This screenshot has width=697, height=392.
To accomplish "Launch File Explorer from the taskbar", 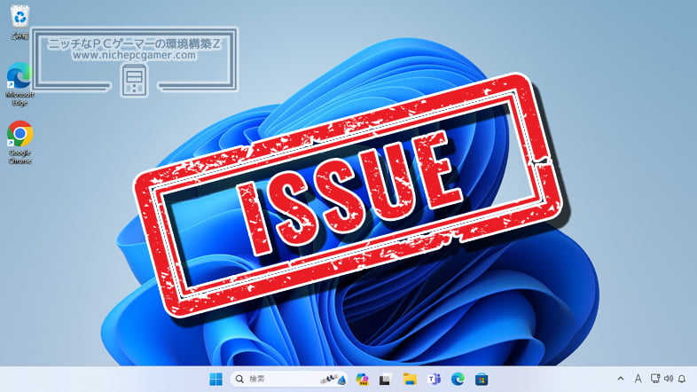I will (410, 379).
